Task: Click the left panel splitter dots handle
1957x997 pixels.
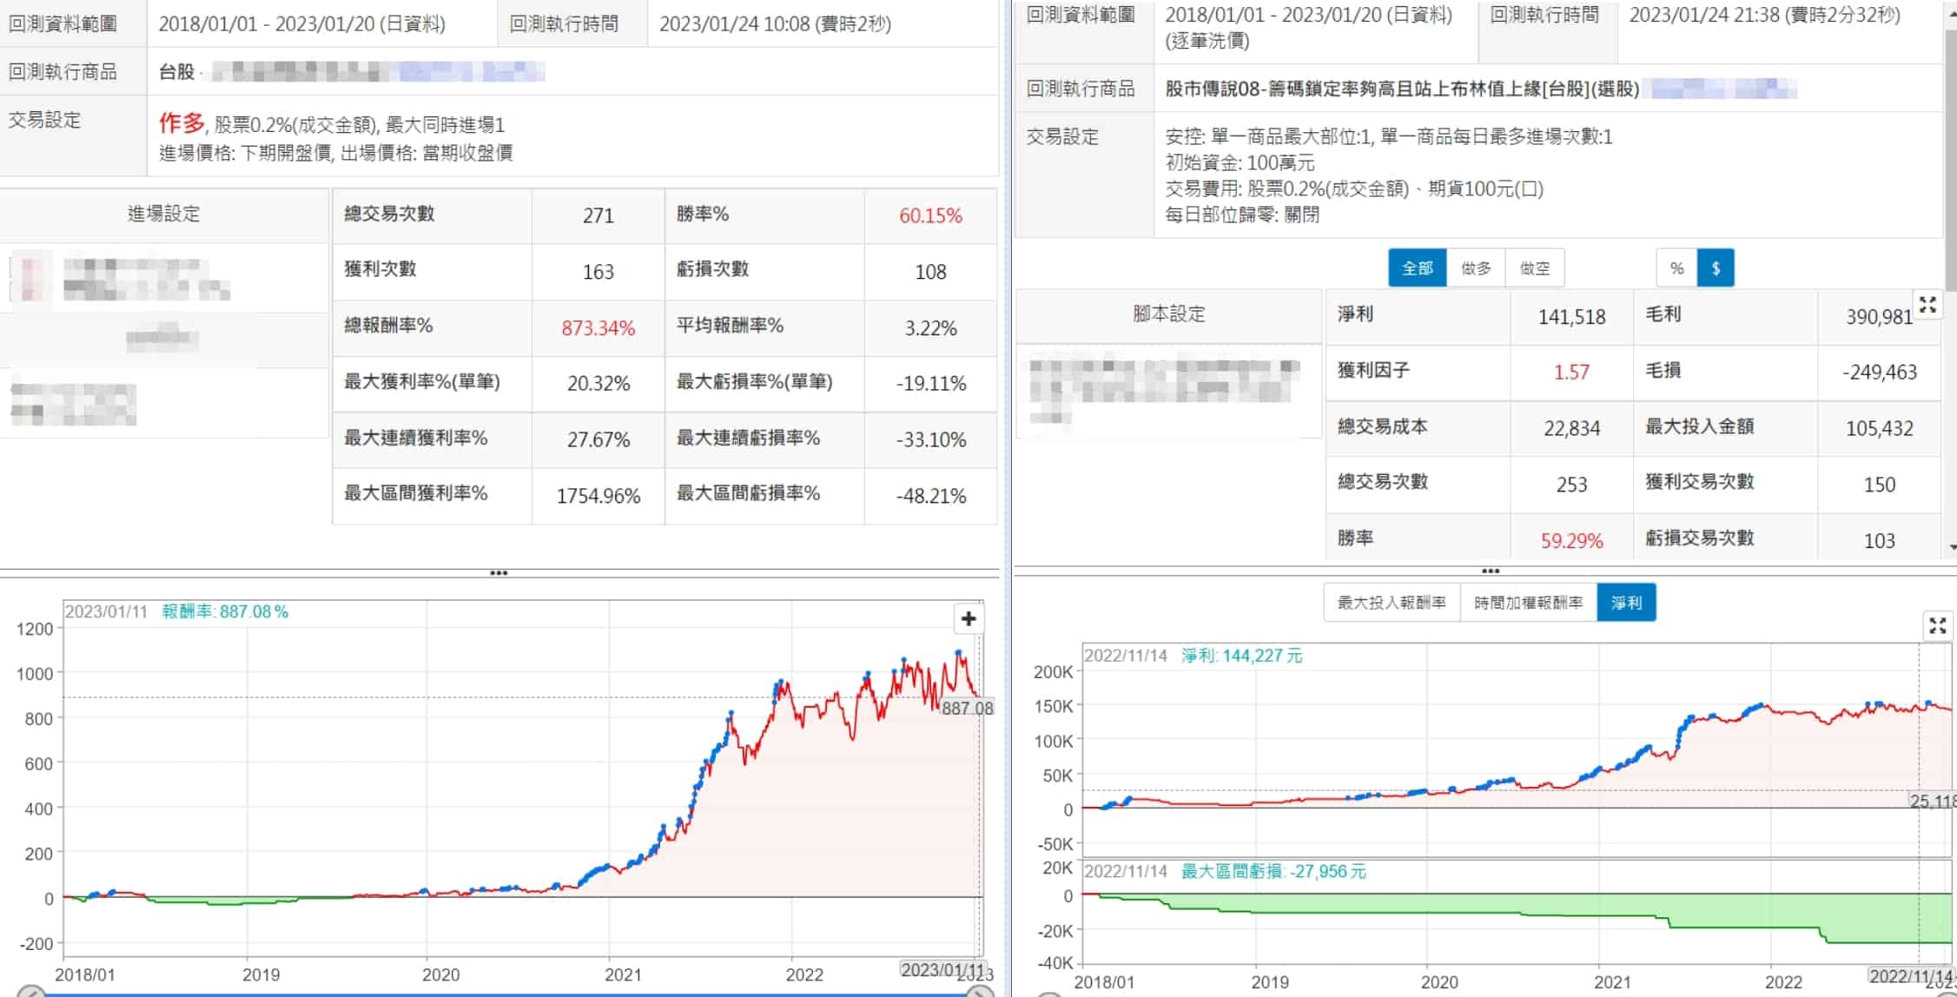Action: coord(499,573)
